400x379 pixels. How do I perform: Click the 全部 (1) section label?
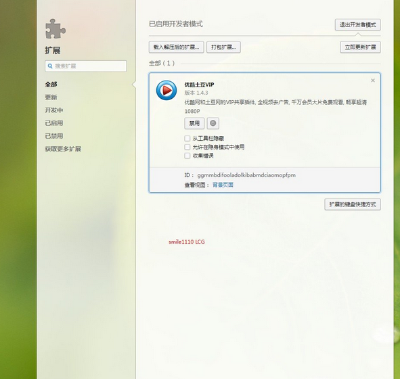pos(162,63)
